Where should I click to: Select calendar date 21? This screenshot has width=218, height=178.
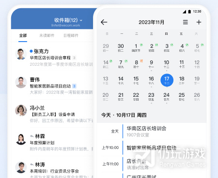tap(121, 97)
